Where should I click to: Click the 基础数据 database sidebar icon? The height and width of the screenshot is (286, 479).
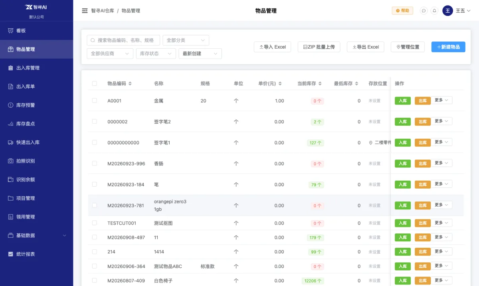point(11,235)
